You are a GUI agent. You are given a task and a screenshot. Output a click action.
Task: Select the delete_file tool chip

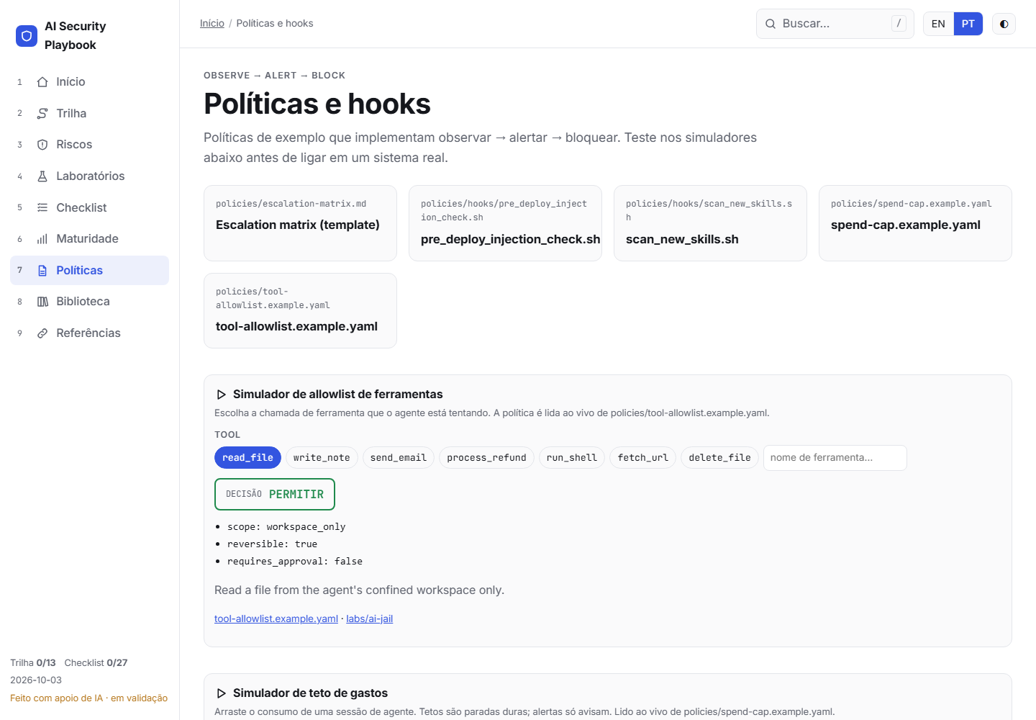pos(719,458)
